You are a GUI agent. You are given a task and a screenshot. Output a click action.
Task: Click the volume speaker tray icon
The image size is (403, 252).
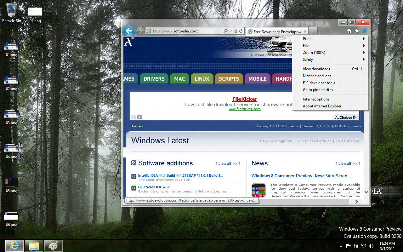pos(371,246)
